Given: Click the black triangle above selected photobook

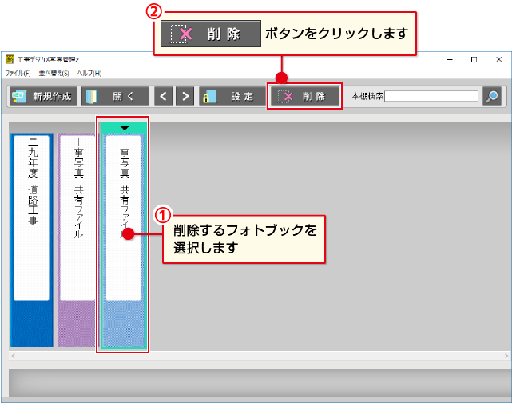Looking at the screenshot, I should click(124, 127).
